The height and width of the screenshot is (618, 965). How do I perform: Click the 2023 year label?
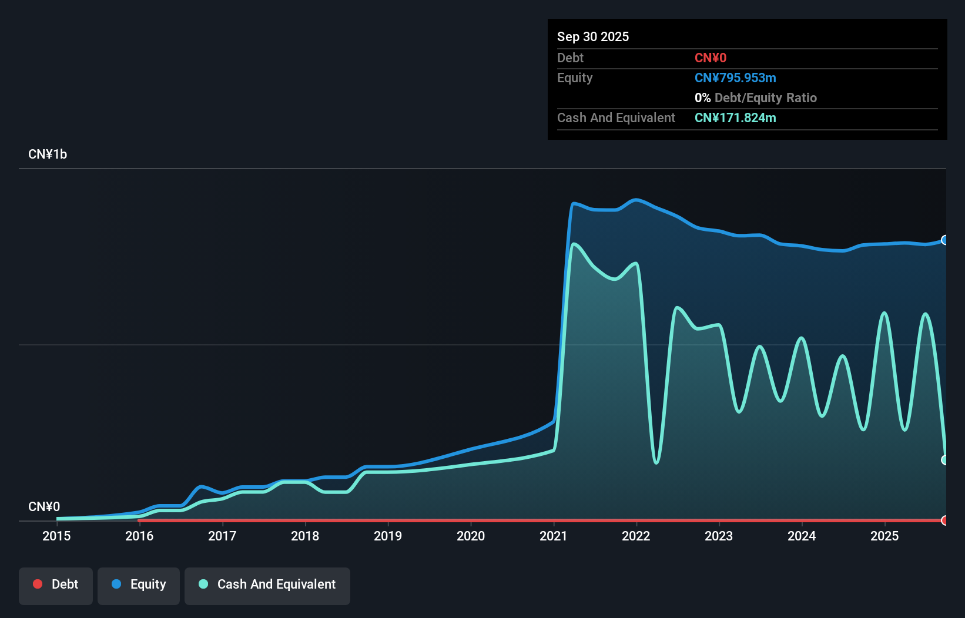click(719, 536)
